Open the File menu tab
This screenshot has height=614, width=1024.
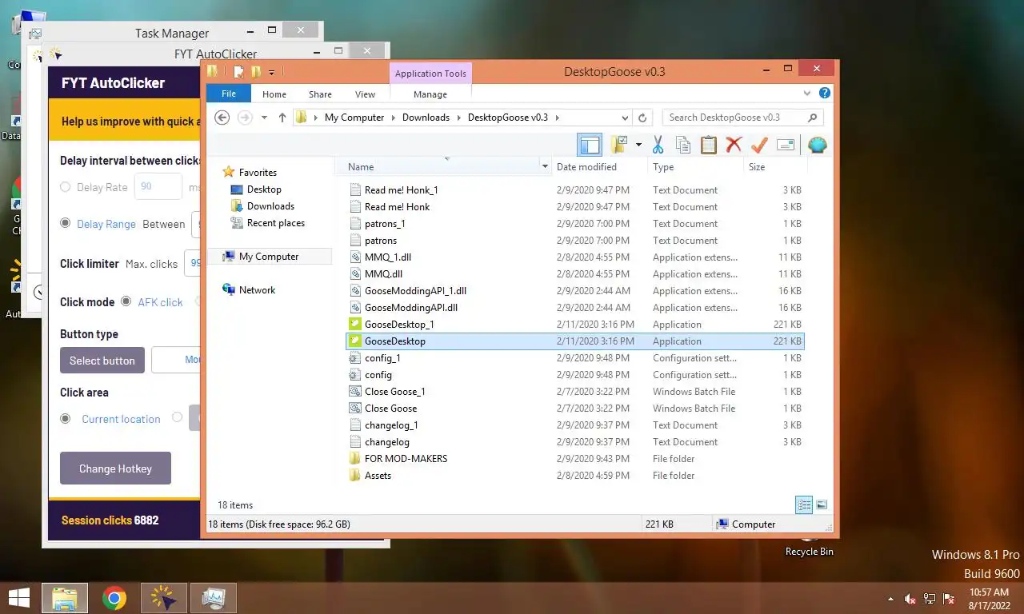click(229, 94)
